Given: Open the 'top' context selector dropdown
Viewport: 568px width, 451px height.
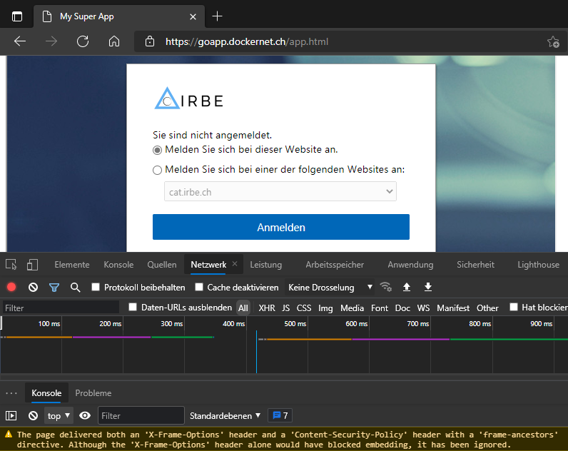Looking at the screenshot, I should click(59, 415).
